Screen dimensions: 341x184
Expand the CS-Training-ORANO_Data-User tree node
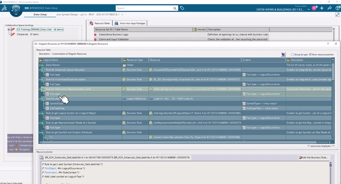click(9, 29)
